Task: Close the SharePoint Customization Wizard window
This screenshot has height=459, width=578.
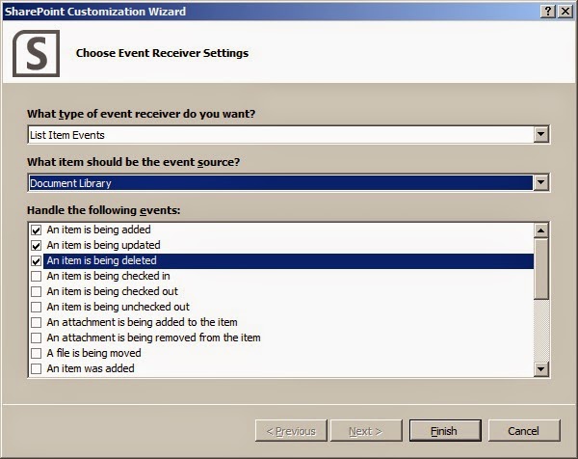Action: click(x=565, y=12)
